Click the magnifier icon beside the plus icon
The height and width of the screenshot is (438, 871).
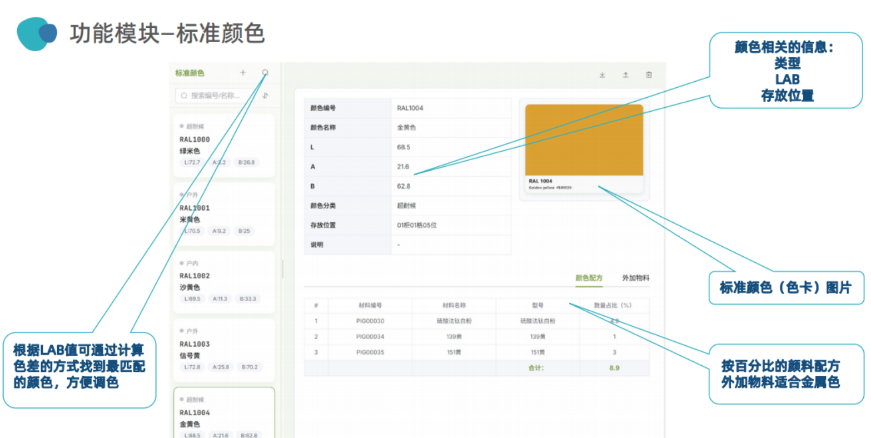point(265,73)
